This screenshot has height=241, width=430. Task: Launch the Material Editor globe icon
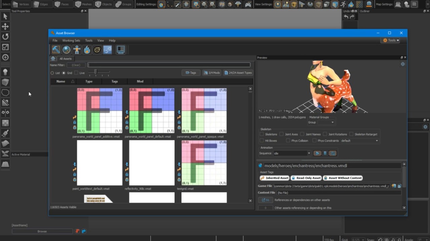[x=67, y=50]
